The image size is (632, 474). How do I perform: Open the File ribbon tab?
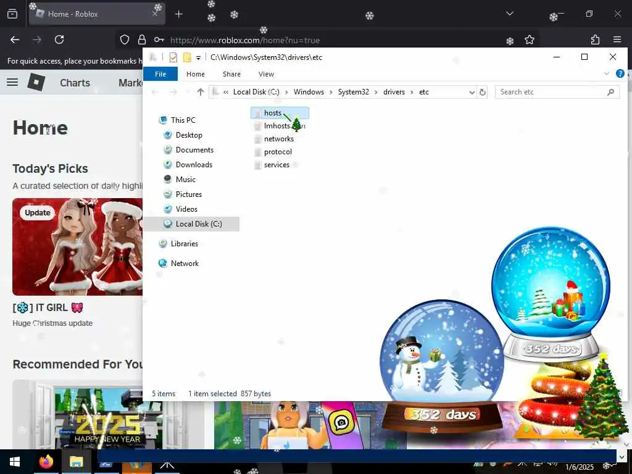pos(160,74)
